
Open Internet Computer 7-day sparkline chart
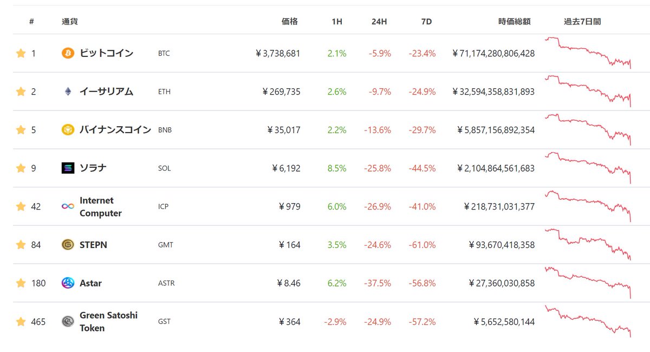(588, 206)
